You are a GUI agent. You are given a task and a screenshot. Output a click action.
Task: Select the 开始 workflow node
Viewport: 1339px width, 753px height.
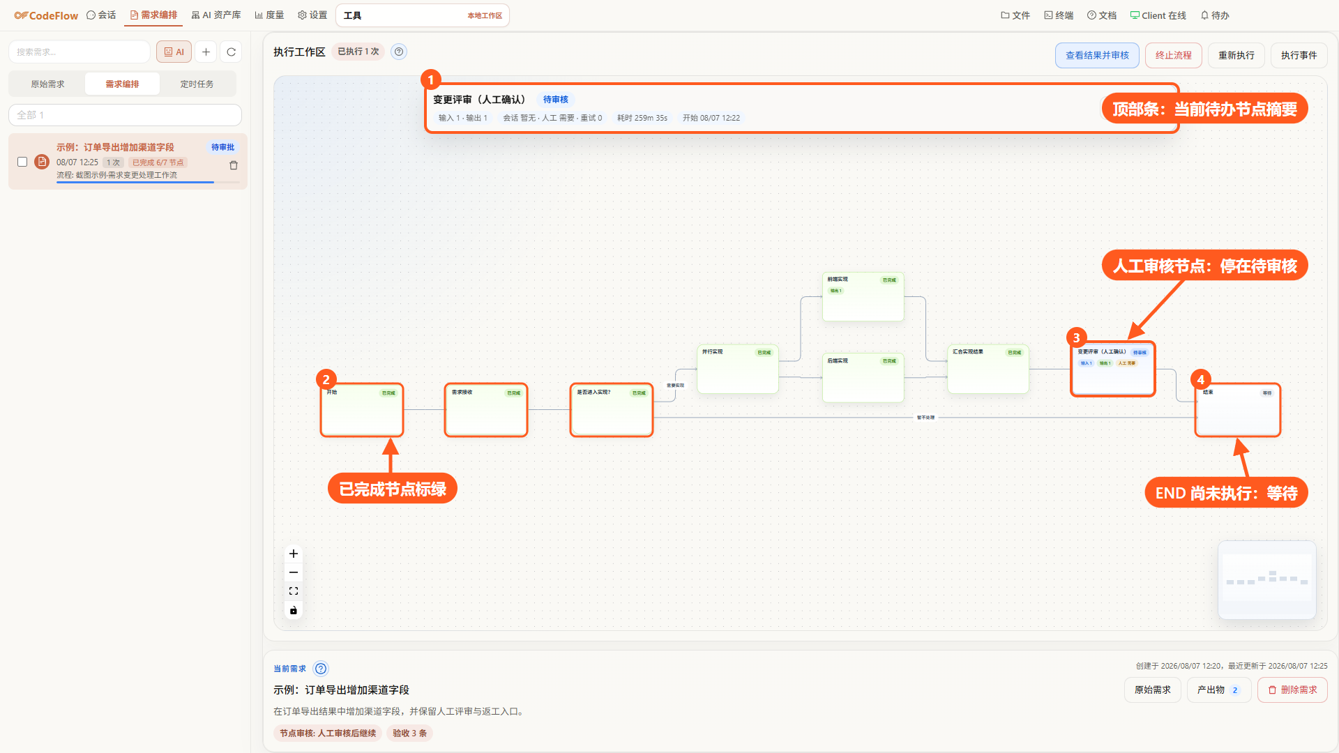click(362, 410)
